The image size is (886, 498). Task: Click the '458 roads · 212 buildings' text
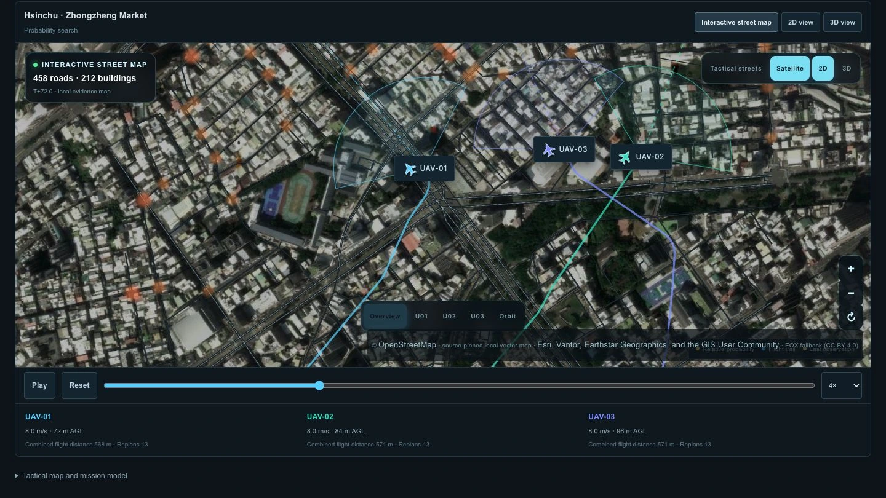pos(85,78)
